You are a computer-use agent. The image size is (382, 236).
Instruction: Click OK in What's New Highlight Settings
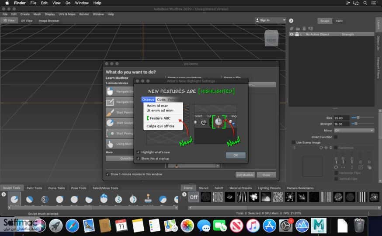pyautogui.click(x=236, y=156)
